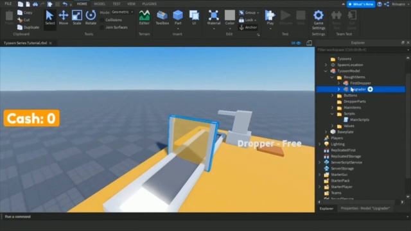Activate the Rotate tool

[x=91, y=18]
